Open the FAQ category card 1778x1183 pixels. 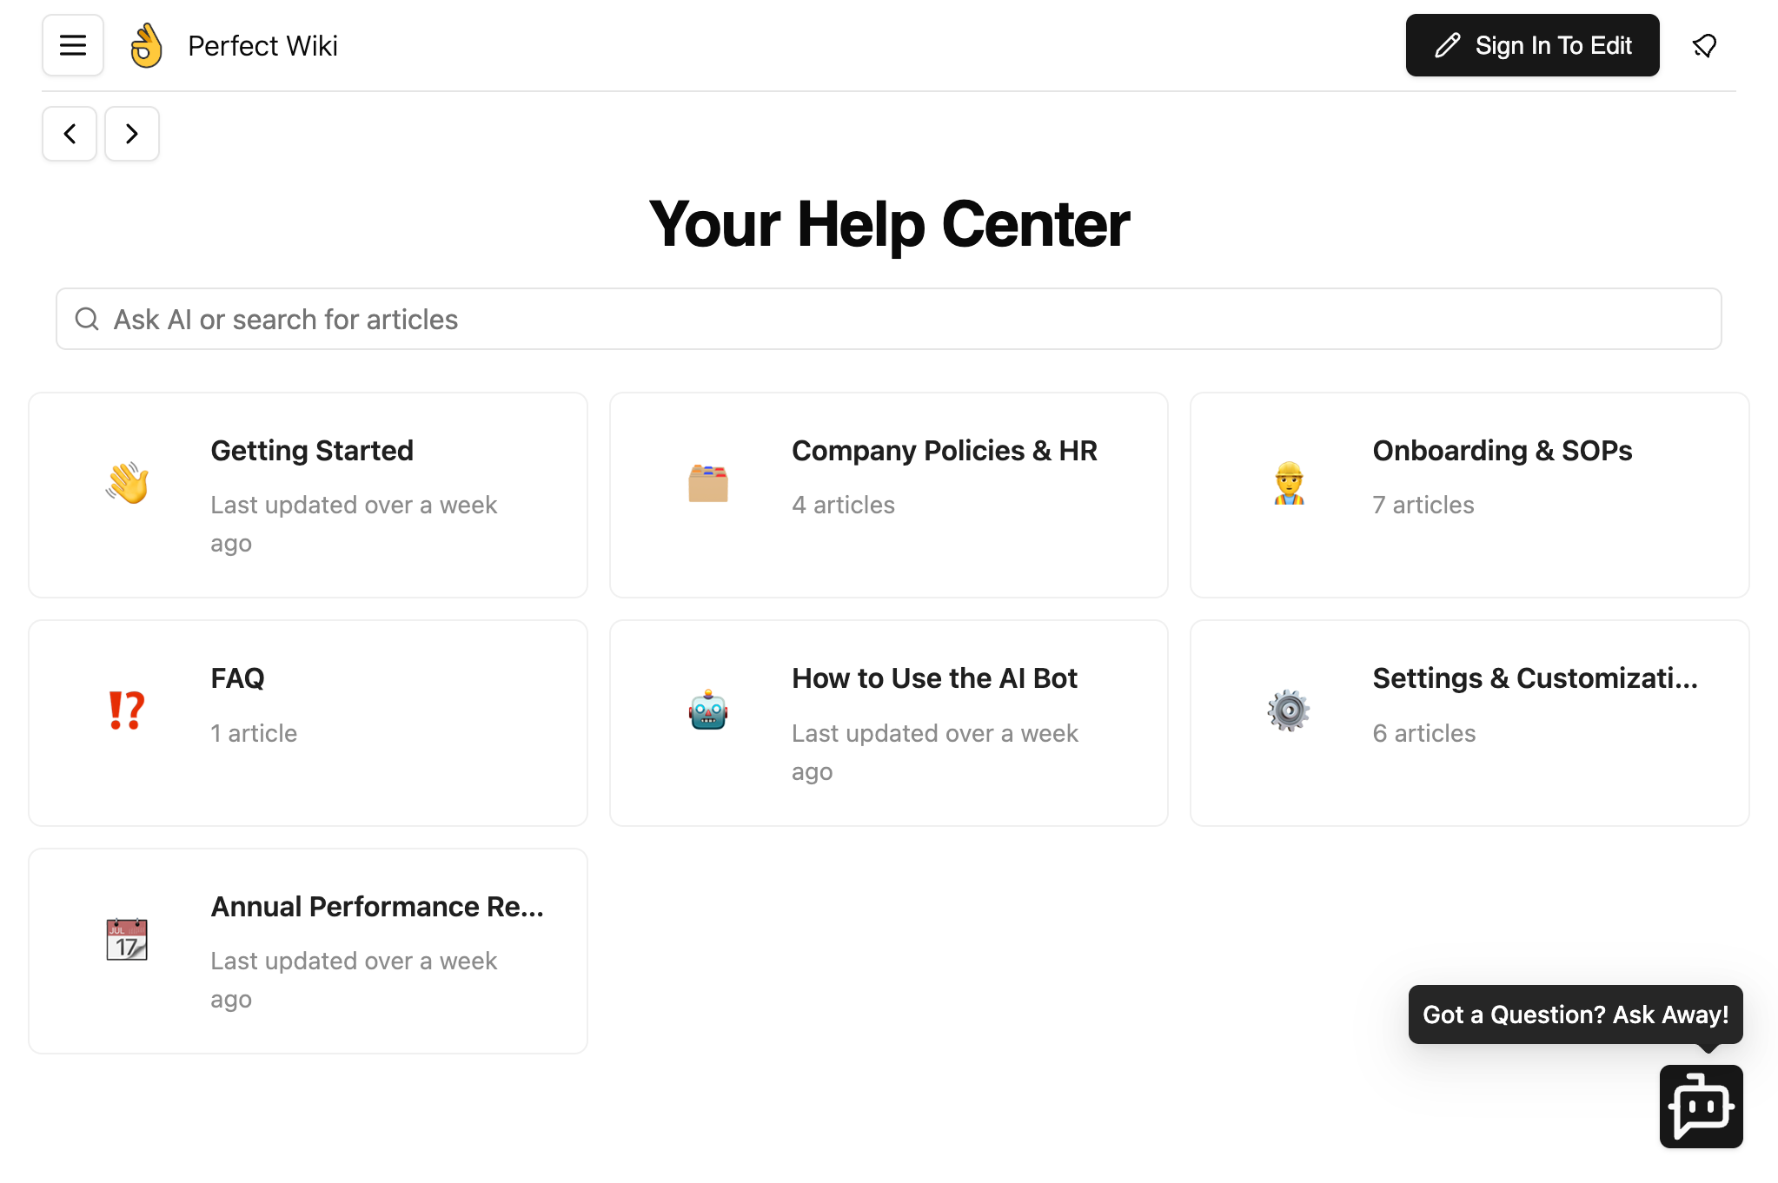click(x=308, y=723)
